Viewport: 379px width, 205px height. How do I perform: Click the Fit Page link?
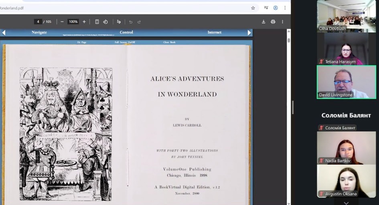[x=82, y=42]
